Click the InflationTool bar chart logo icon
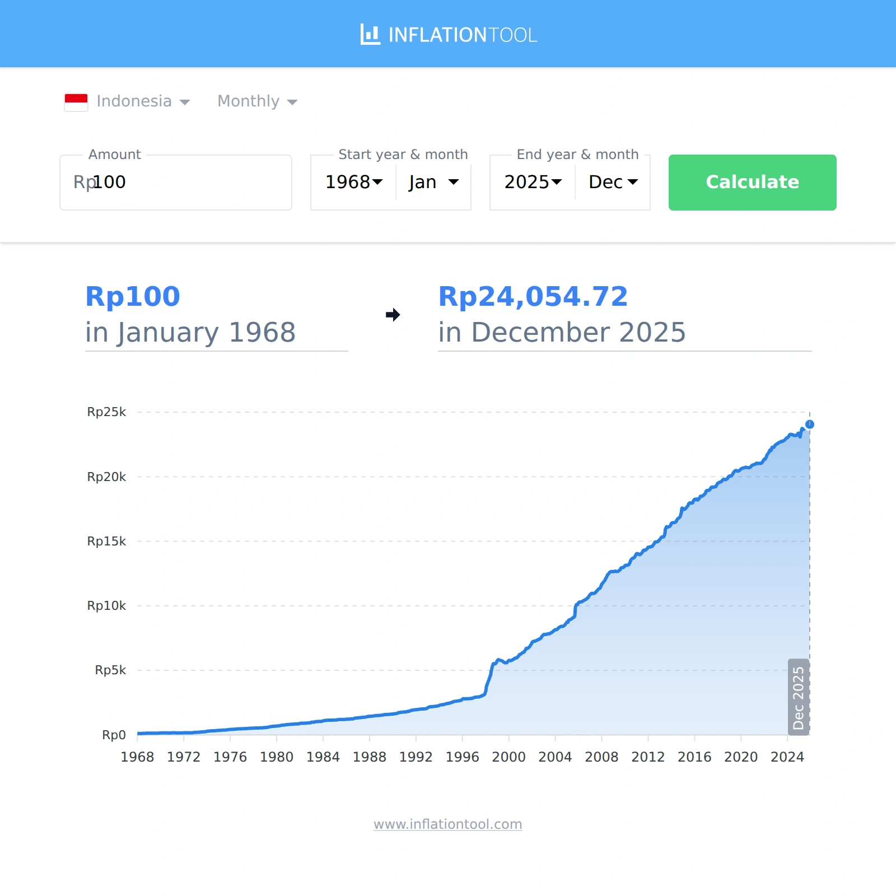This screenshot has width=896, height=896. point(370,35)
